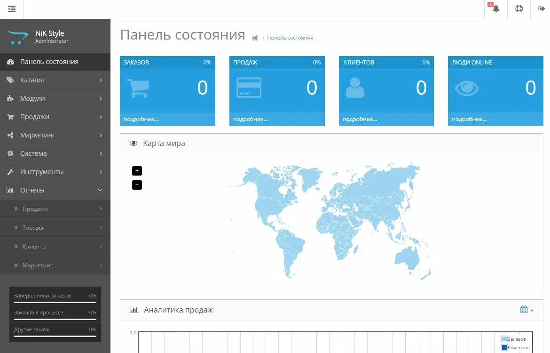Click the Отчеты bar chart icon
The height and width of the screenshot is (353, 550).
pos(10,190)
